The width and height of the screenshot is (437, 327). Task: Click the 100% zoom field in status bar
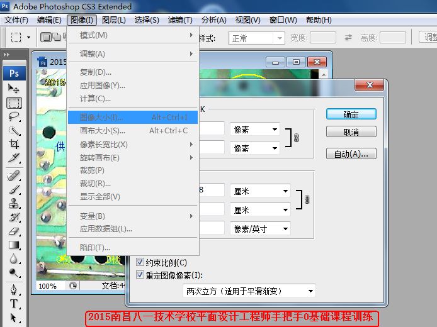pos(51,286)
